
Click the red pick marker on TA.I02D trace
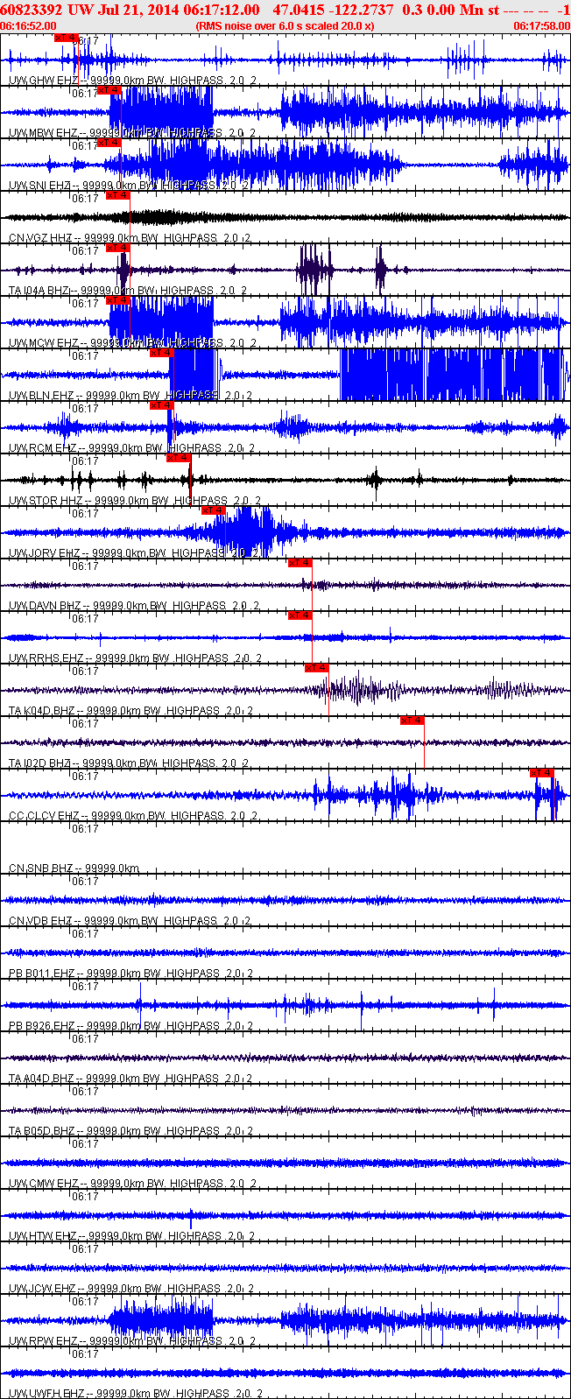(412, 721)
